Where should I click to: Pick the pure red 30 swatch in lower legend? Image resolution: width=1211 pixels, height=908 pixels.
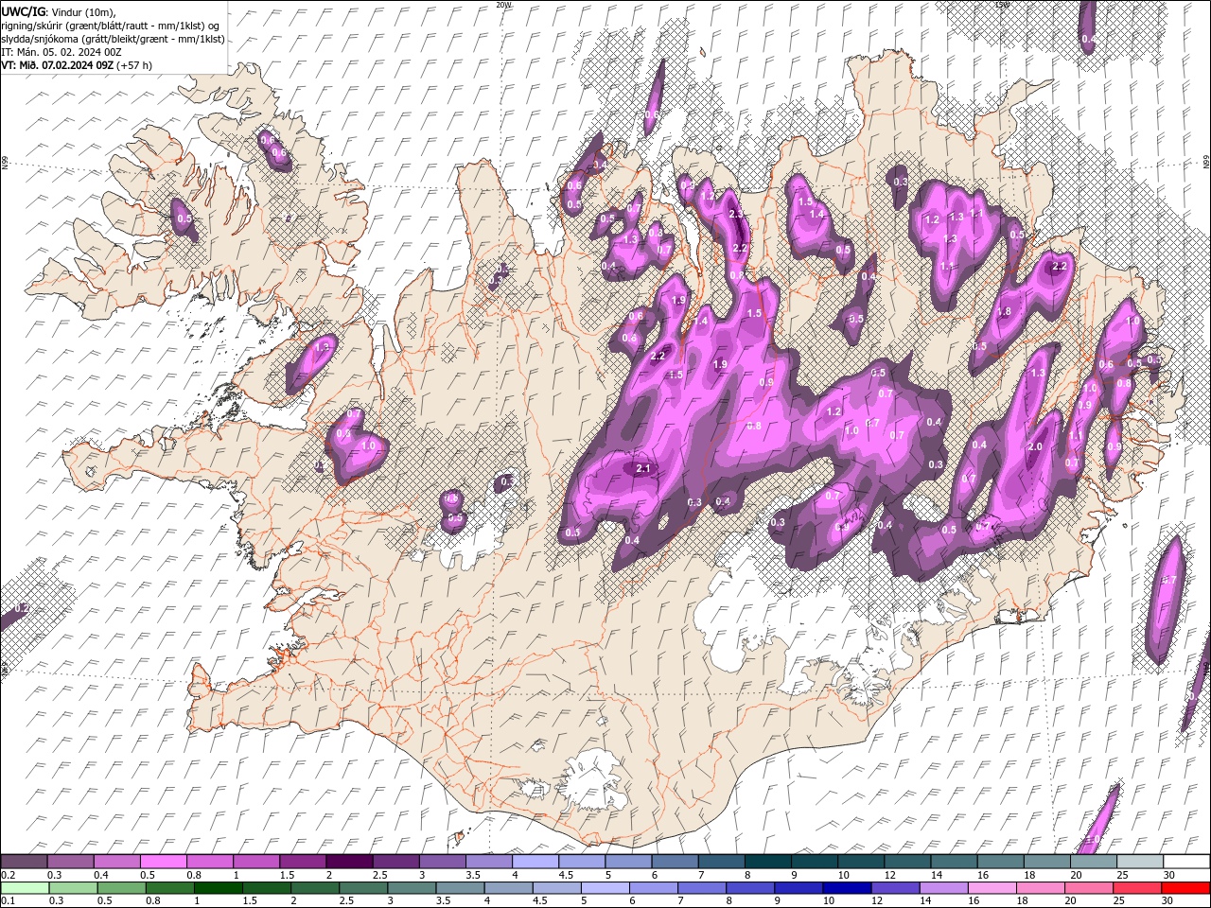tap(1185, 887)
